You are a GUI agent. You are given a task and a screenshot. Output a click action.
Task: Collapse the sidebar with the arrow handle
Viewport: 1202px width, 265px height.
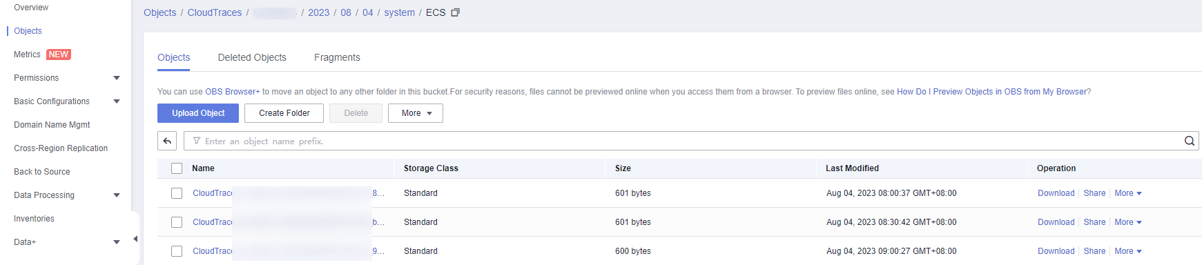[x=135, y=239]
